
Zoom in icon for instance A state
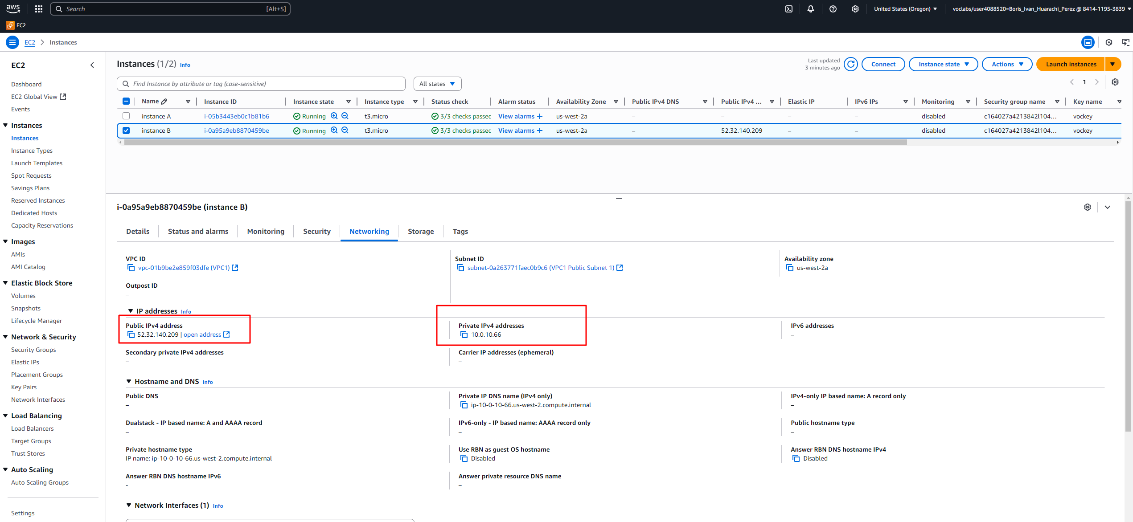pos(334,116)
